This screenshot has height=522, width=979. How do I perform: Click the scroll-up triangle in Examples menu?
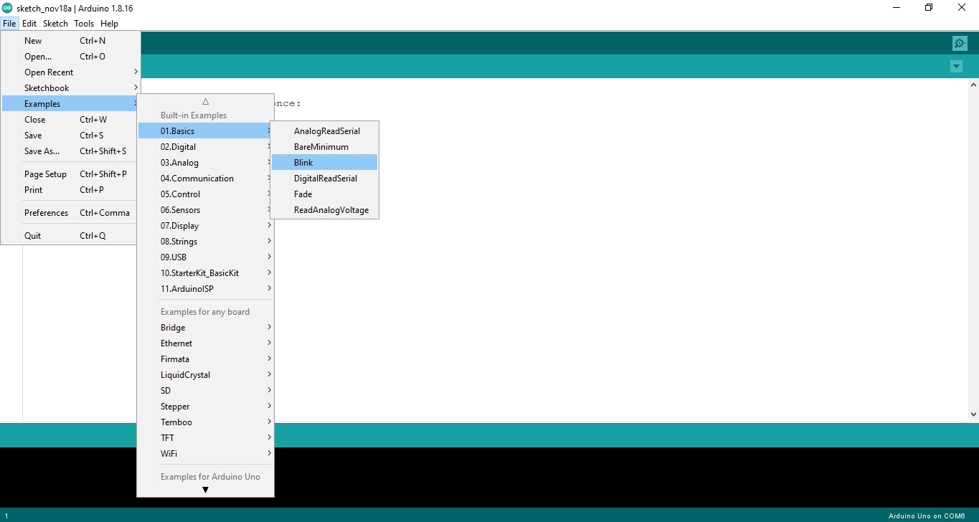click(205, 101)
